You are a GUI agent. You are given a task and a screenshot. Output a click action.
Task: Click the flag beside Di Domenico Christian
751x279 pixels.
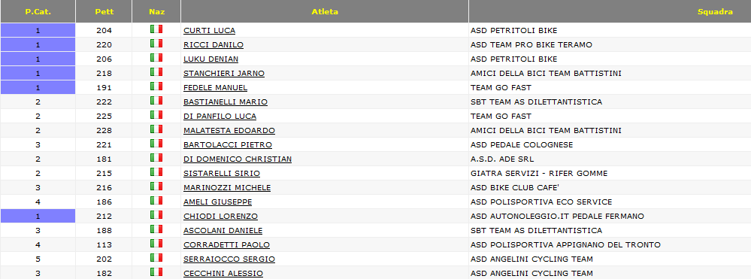click(x=156, y=158)
